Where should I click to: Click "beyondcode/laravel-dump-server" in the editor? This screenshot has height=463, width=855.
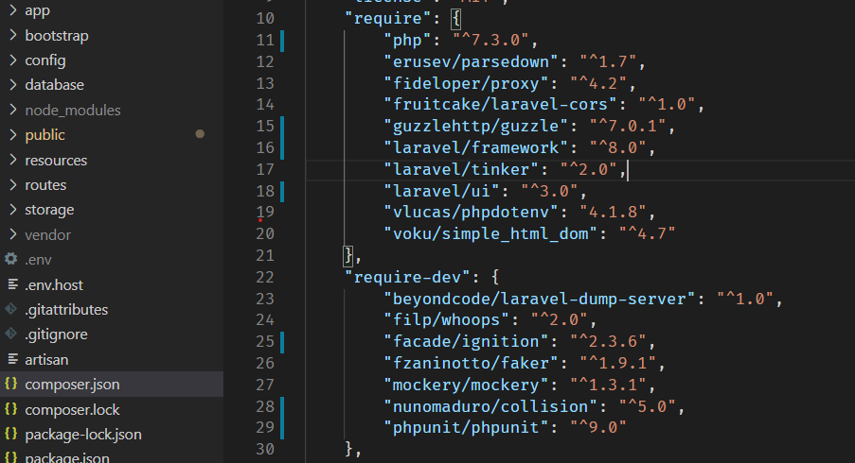point(540,300)
